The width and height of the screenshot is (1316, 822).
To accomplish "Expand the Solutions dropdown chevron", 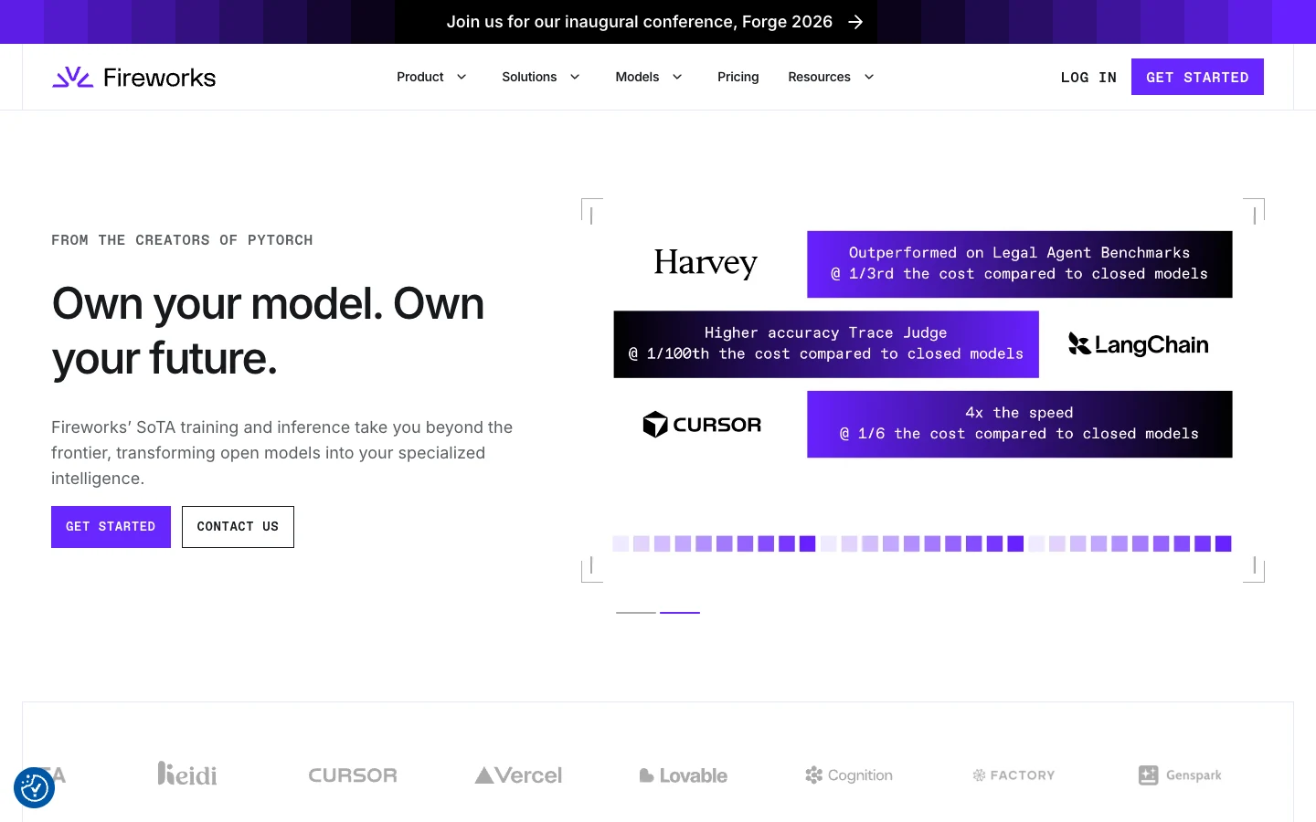I will click(x=575, y=77).
